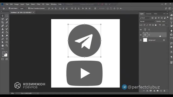Open the Layers panel flyout menu

167,14
